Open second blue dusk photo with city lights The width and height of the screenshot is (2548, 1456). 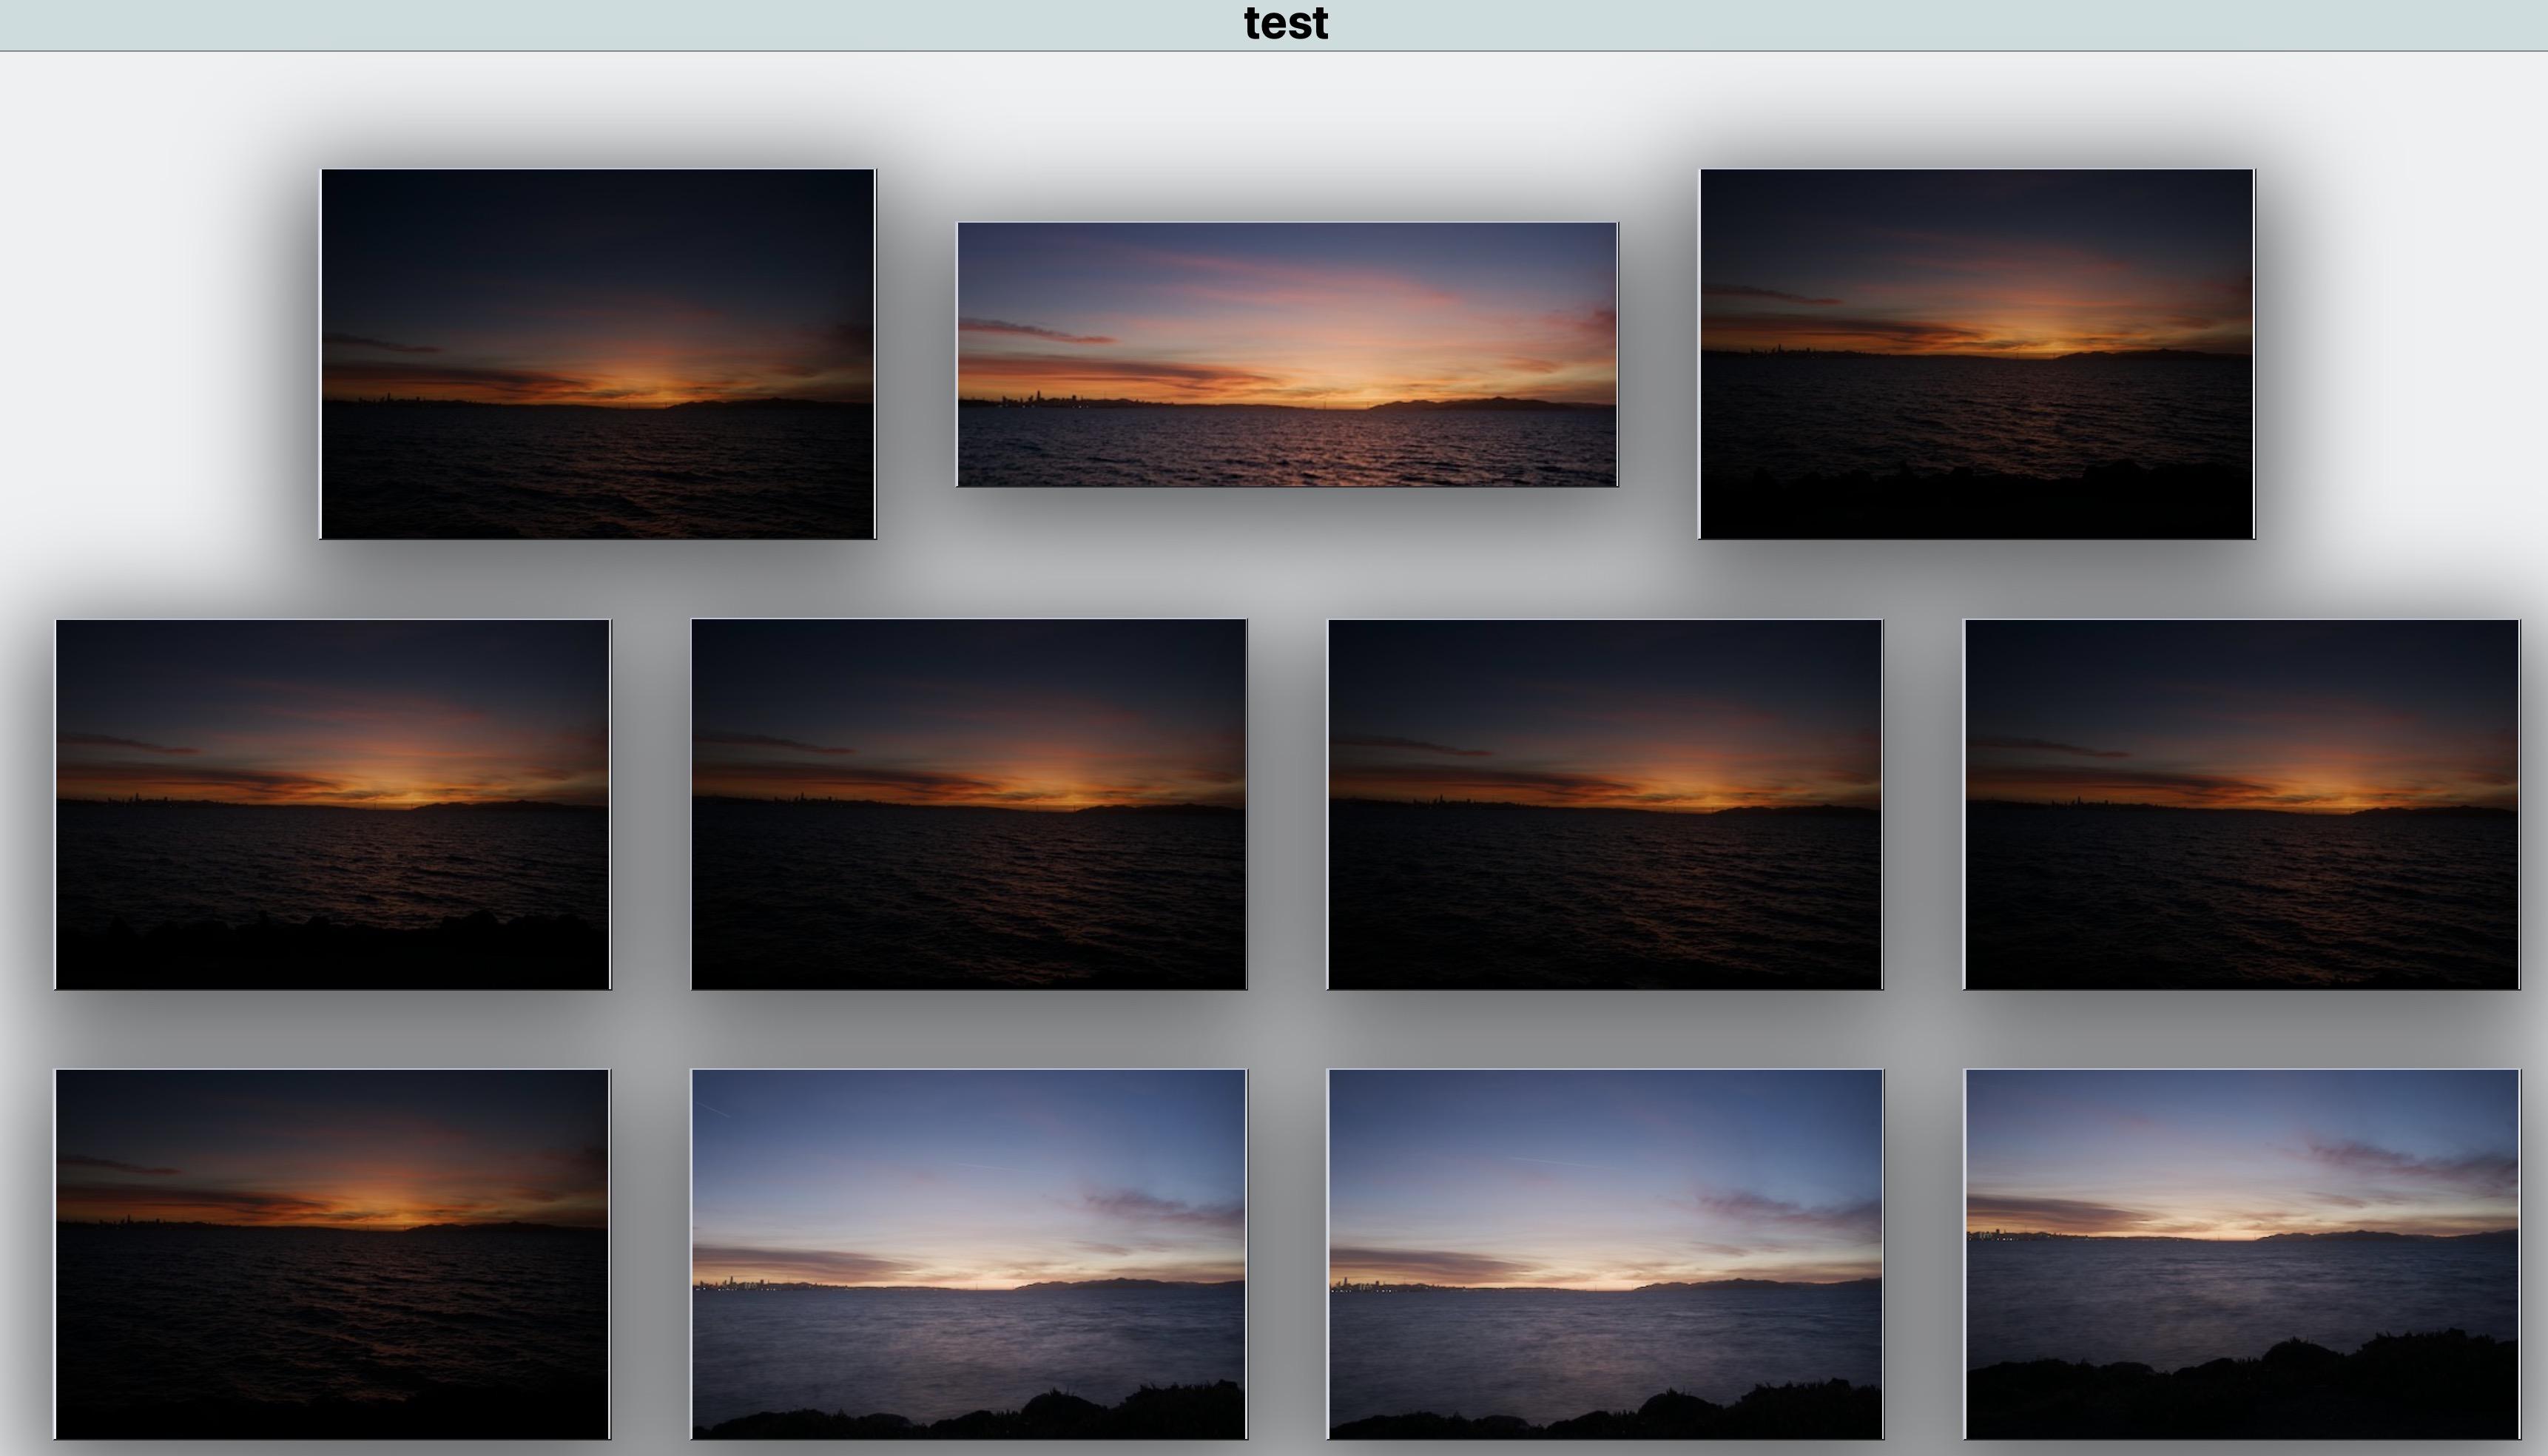(1604, 1254)
